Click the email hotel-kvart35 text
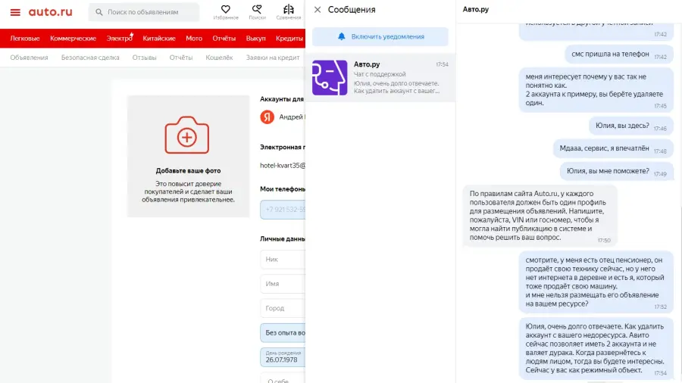Viewport: 682px width, 383px height. point(283,166)
